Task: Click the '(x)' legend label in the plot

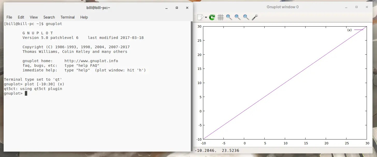Action: pyautogui.click(x=349, y=30)
